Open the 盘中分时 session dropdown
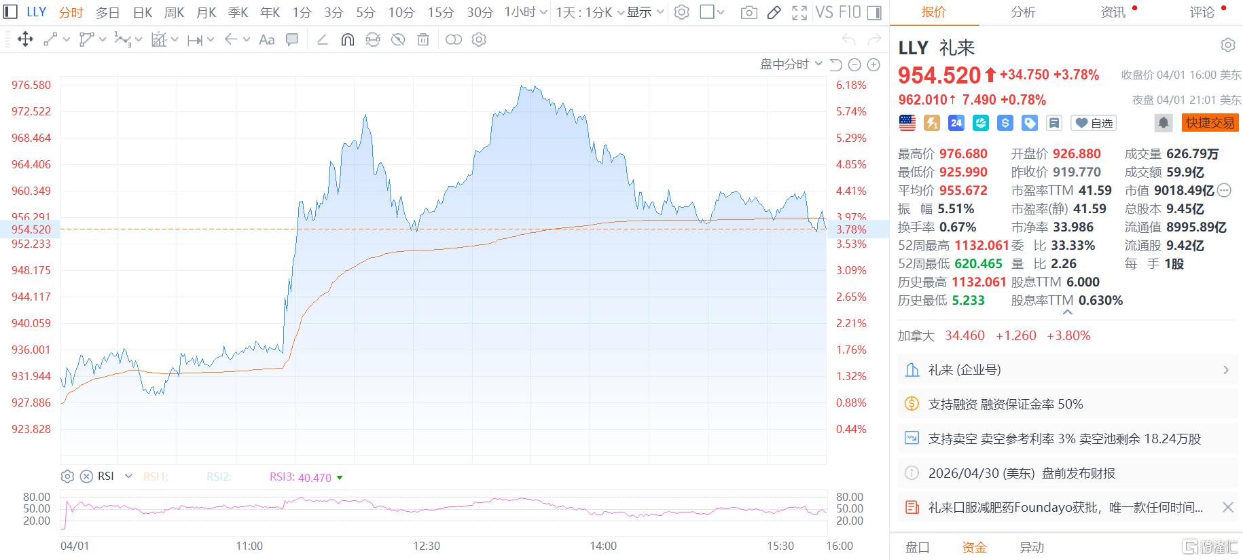 791,64
